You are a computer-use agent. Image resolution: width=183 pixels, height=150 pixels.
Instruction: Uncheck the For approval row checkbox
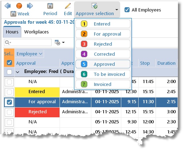coord(9,102)
